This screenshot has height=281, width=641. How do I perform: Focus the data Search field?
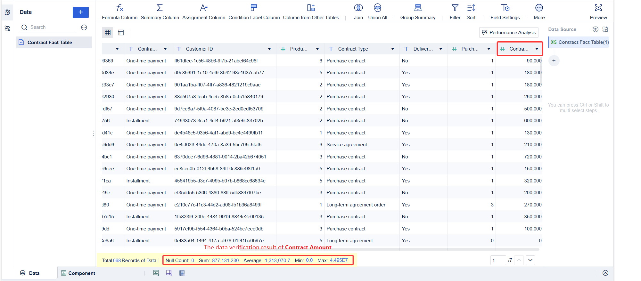coord(48,27)
